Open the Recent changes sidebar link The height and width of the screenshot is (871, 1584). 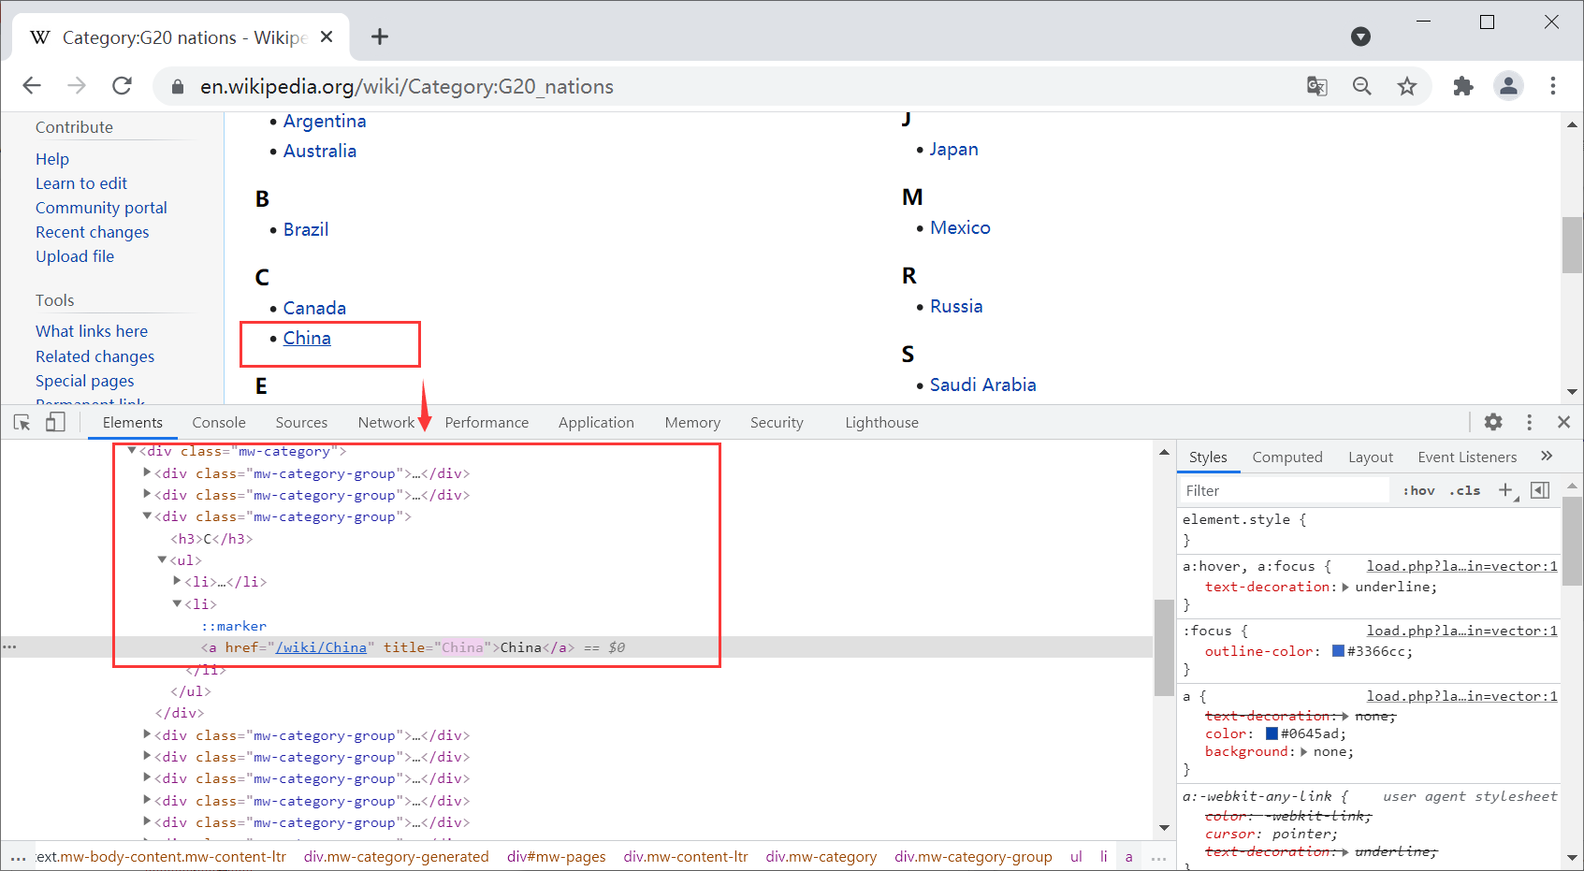point(92,232)
